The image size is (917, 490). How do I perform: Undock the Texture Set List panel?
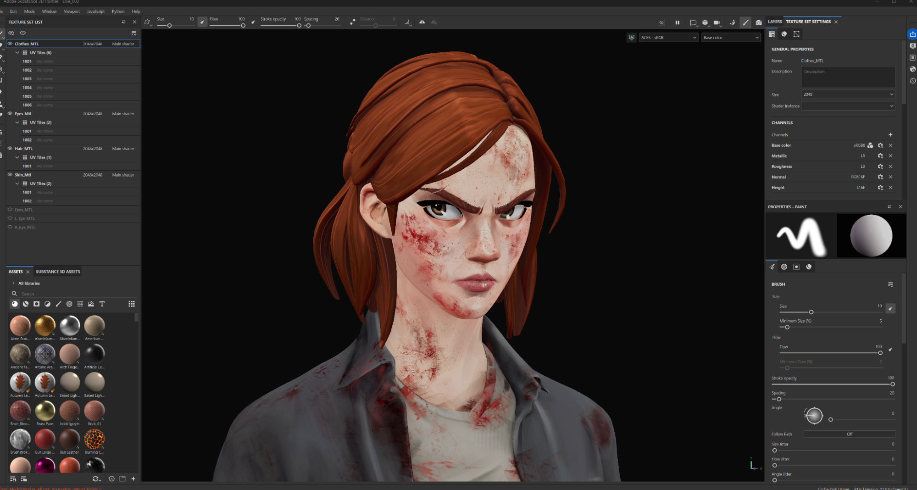click(x=123, y=22)
